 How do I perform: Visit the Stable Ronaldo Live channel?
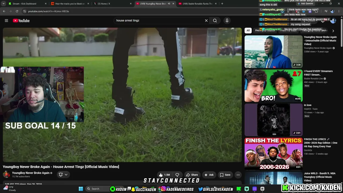[313, 79]
